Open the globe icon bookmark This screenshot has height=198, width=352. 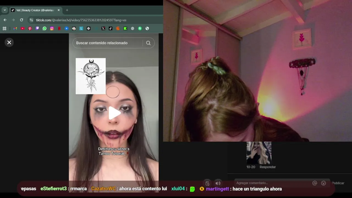click(x=147, y=28)
